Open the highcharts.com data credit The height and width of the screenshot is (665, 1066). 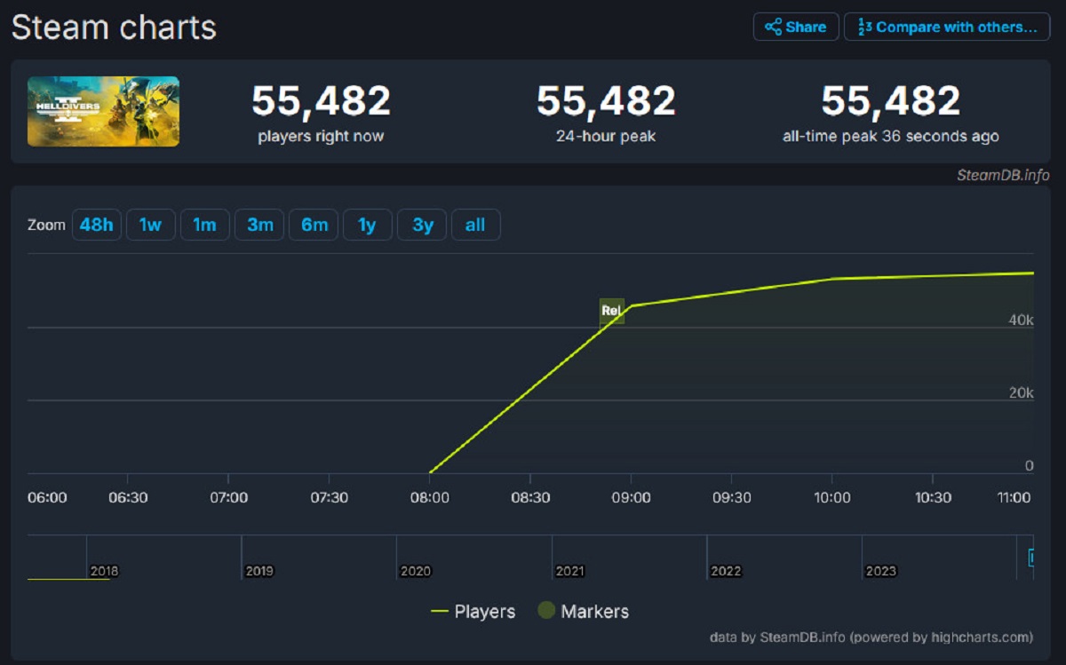click(871, 637)
